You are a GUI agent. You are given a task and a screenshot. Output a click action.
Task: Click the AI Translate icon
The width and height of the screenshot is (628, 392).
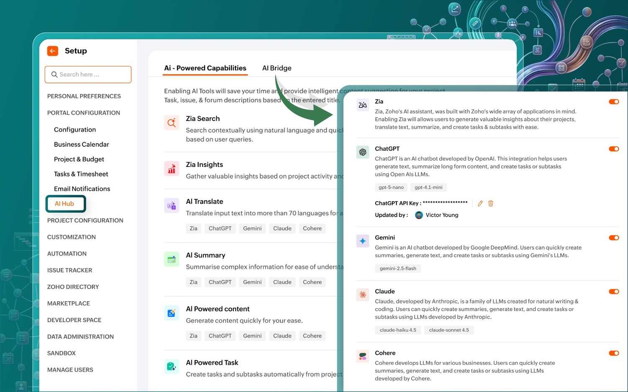172,205
